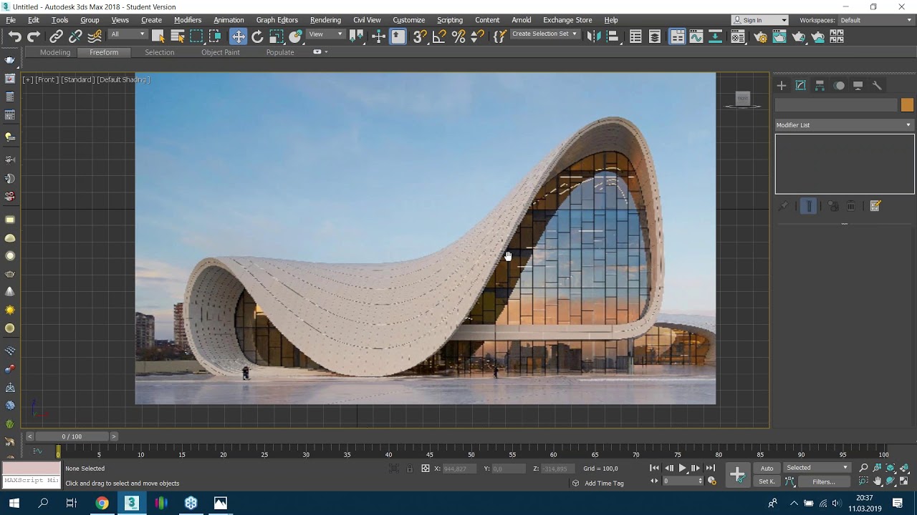Click the Redo arrow icon
917x515 pixels.
33,36
